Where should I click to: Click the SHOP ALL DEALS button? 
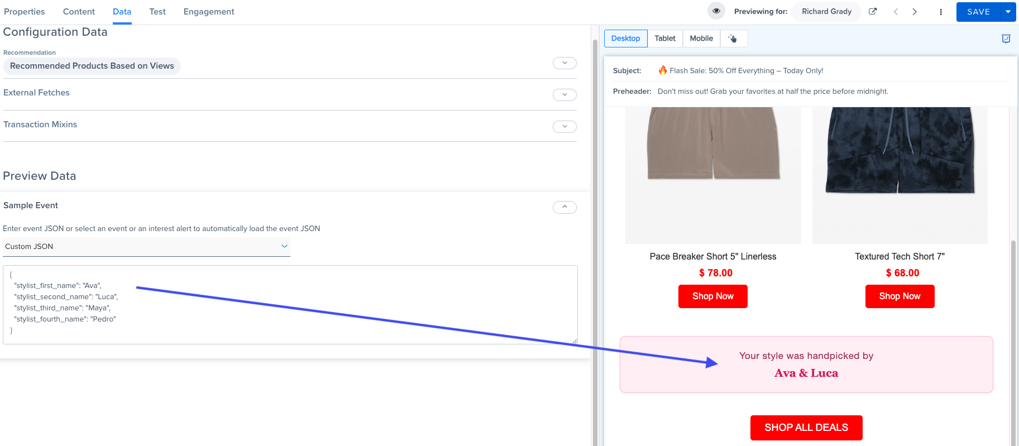click(x=806, y=428)
